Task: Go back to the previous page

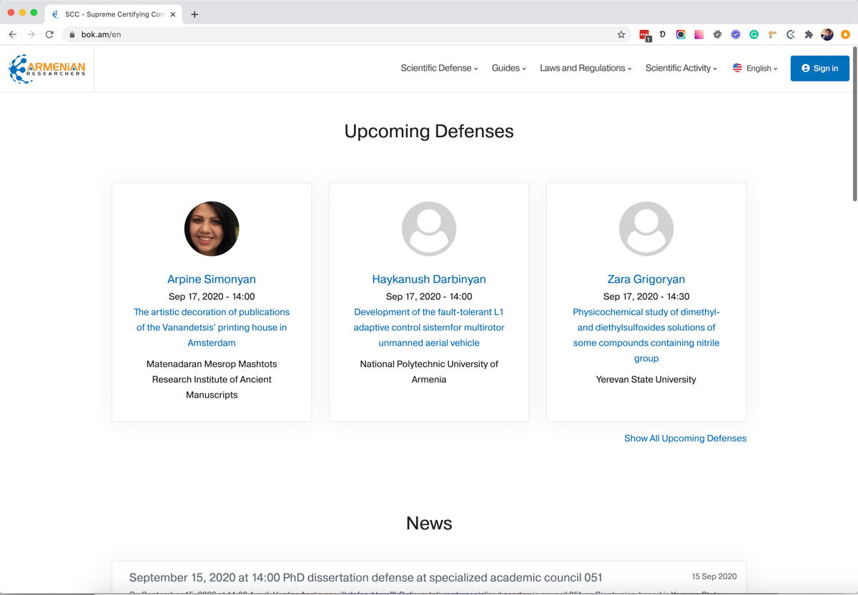Action: coord(13,34)
